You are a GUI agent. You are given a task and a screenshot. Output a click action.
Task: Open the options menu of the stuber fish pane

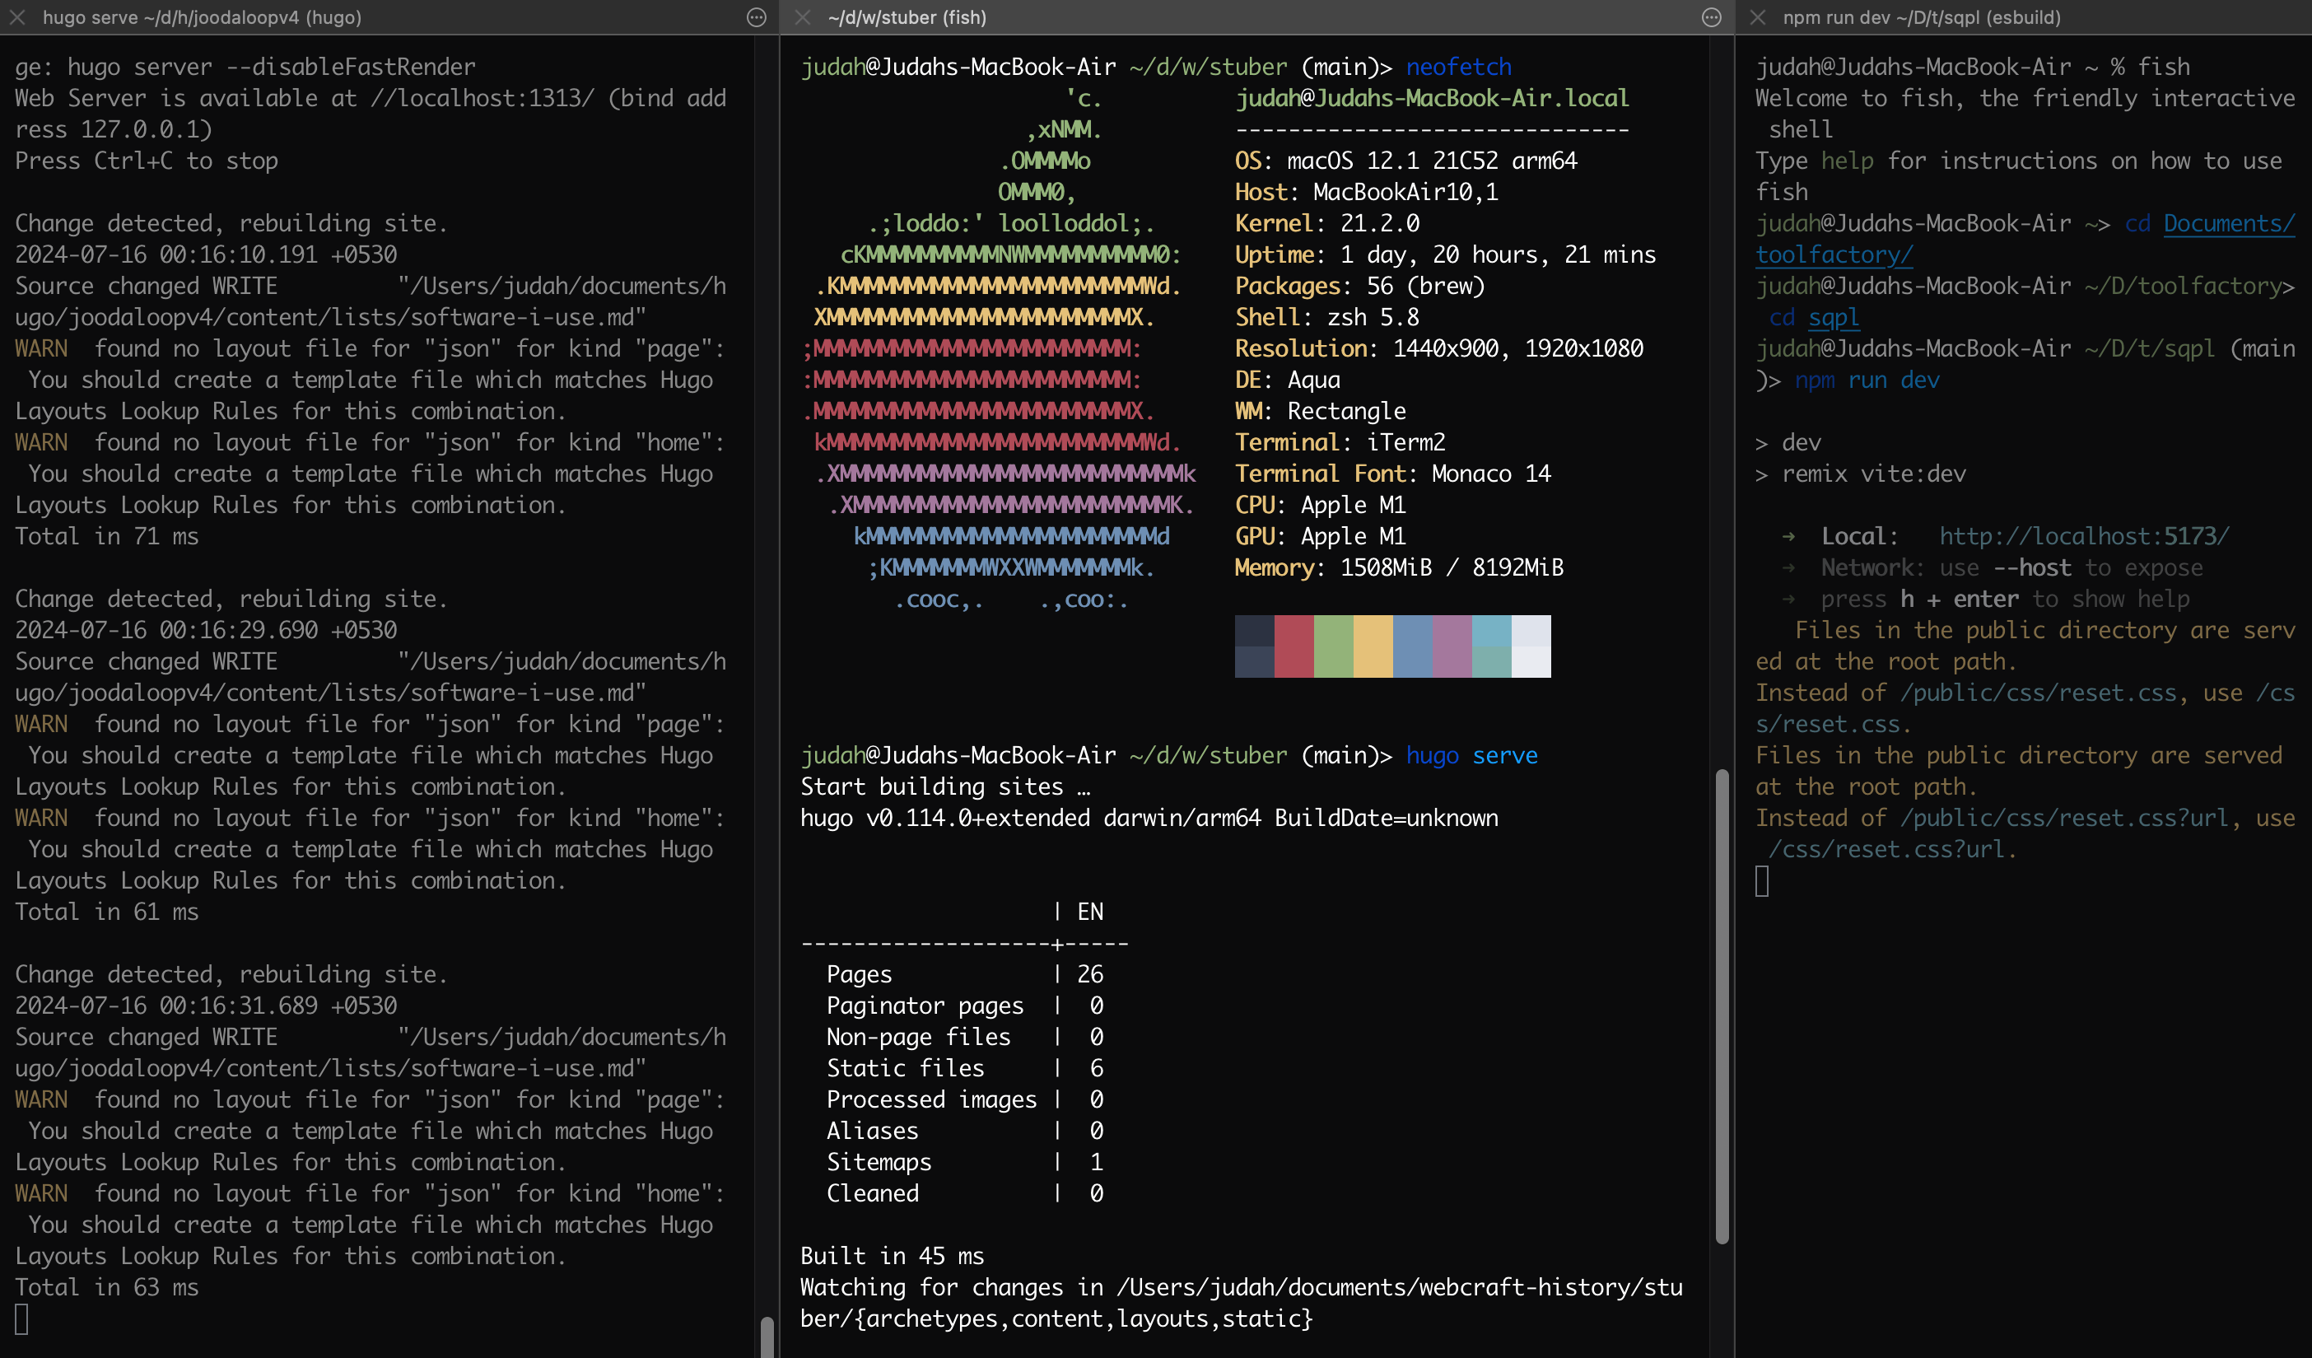click(x=1710, y=17)
